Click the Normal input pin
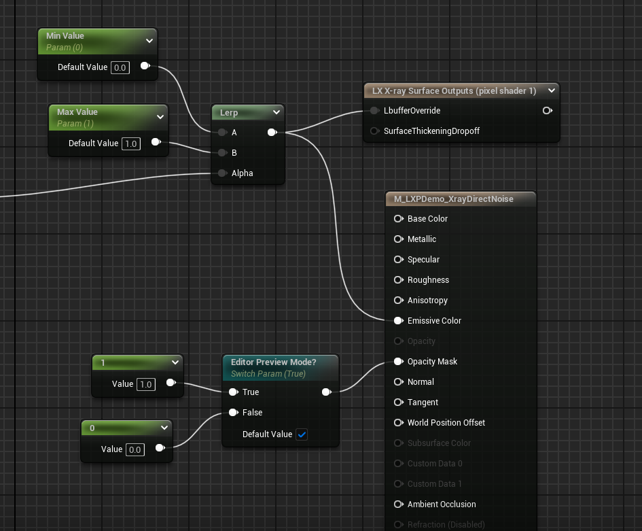Screen dimensions: 642x531 point(398,381)
